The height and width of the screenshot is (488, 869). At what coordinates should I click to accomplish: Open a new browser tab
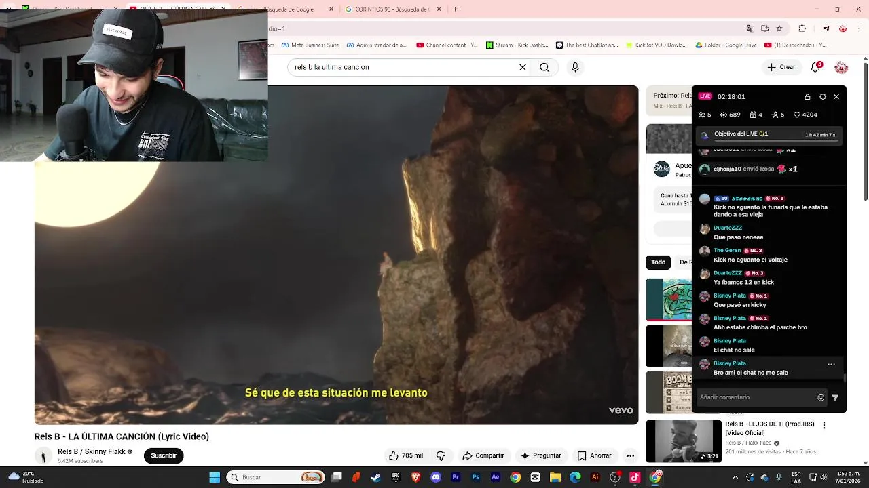coord(456,9)
